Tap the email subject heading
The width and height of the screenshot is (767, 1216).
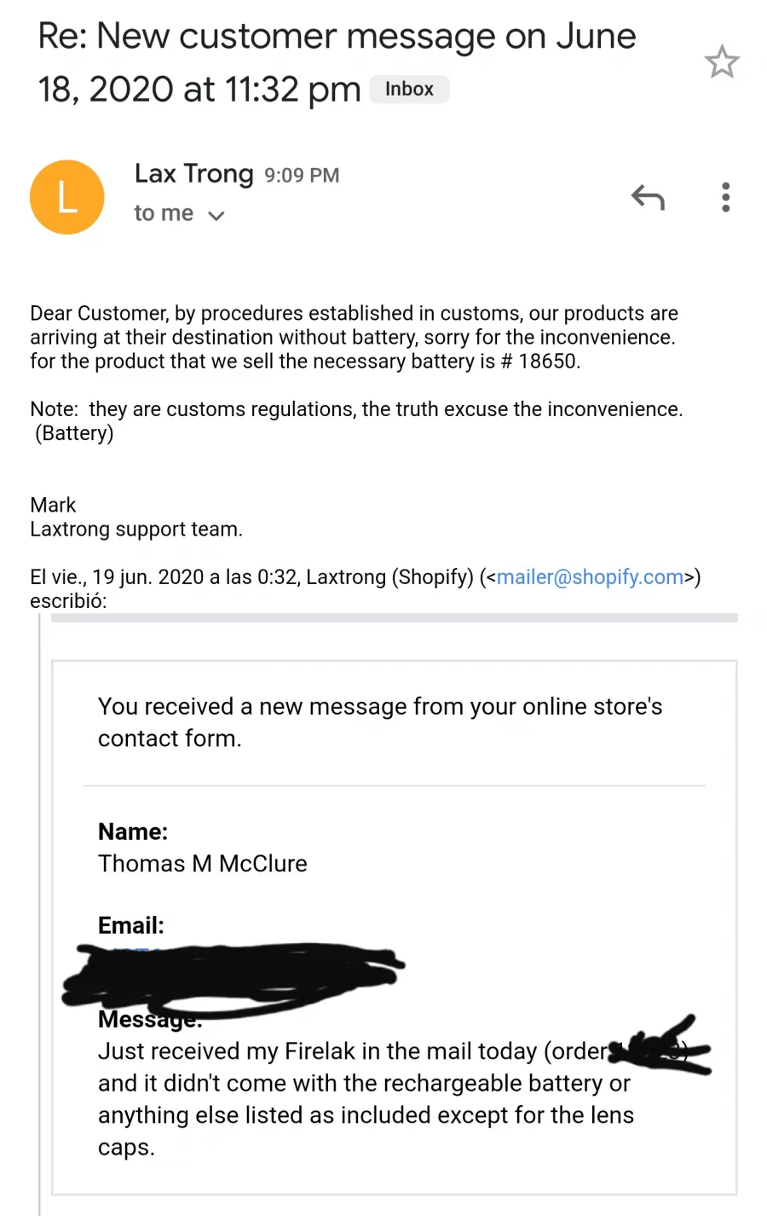point(337,62)
